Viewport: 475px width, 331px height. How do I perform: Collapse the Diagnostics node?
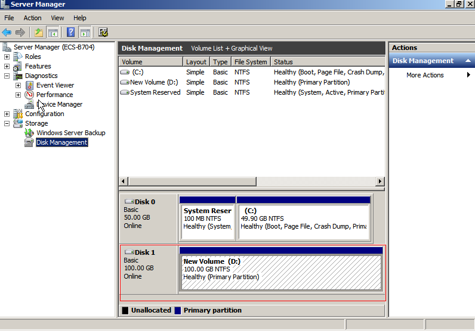[7, 76]
